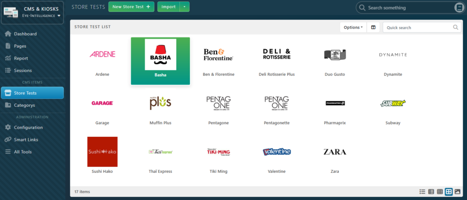Open the Thaï Express logo

coord(161,152)
